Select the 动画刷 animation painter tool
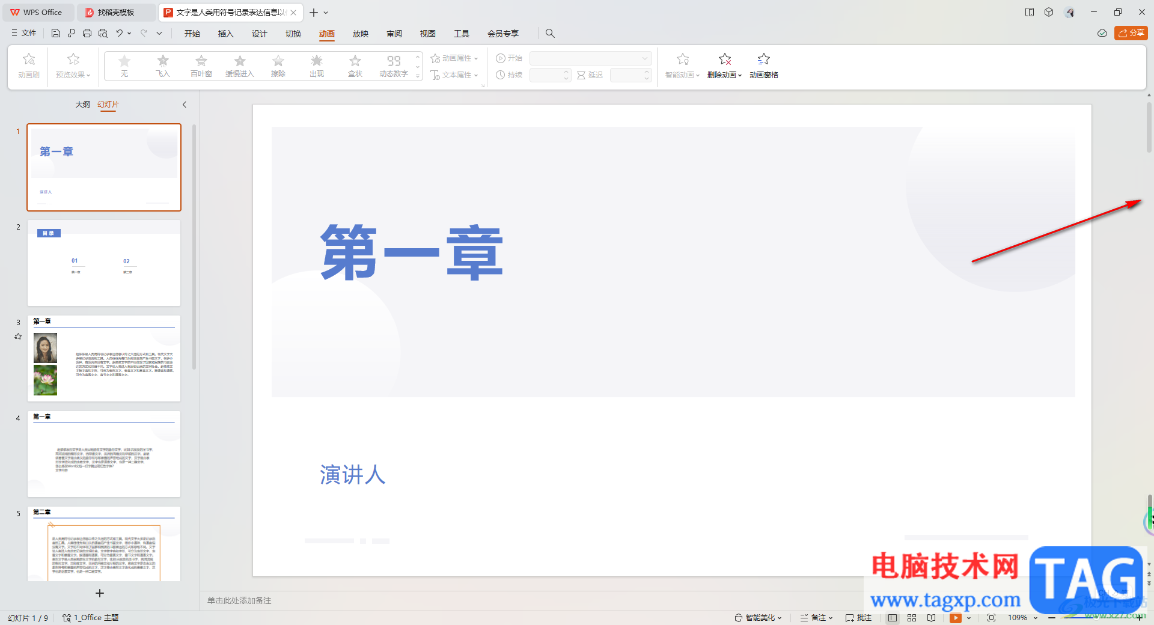 (29, 66)
